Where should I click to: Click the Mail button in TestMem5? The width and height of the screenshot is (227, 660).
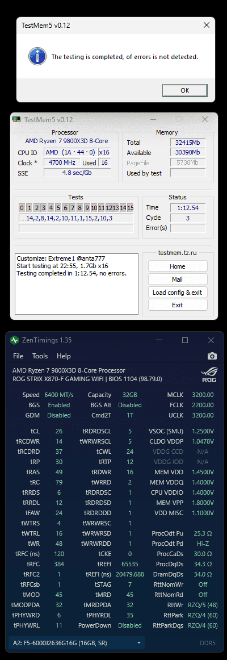[x=178, y=279]
